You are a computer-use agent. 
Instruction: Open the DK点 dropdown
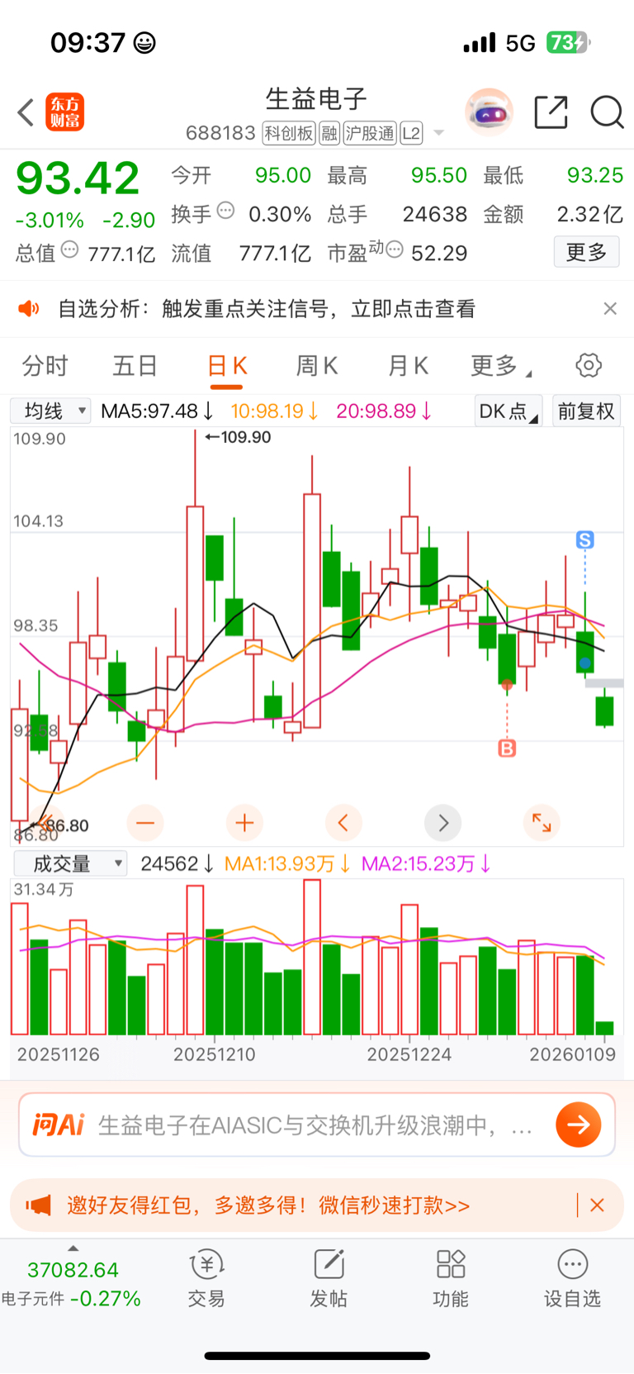point(508,411)
